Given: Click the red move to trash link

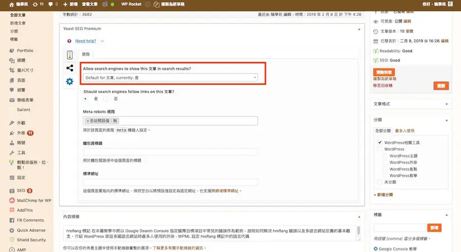Looking at the screenshot, I should (x=383, y=85).
